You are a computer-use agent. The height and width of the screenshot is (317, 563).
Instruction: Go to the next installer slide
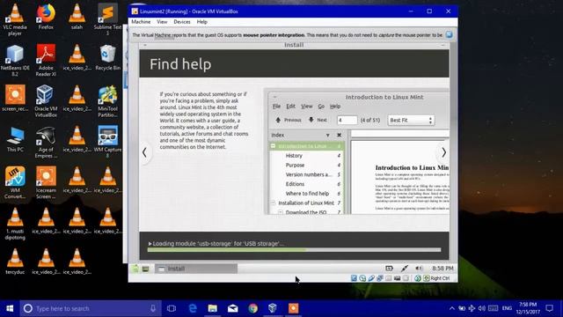[443, 152]
